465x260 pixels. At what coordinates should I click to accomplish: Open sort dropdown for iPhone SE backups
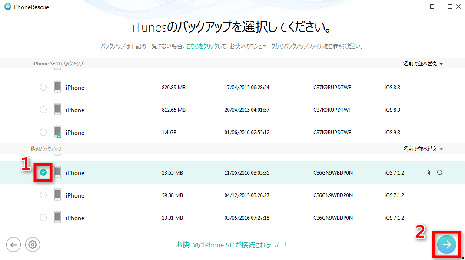pos(423,64)
